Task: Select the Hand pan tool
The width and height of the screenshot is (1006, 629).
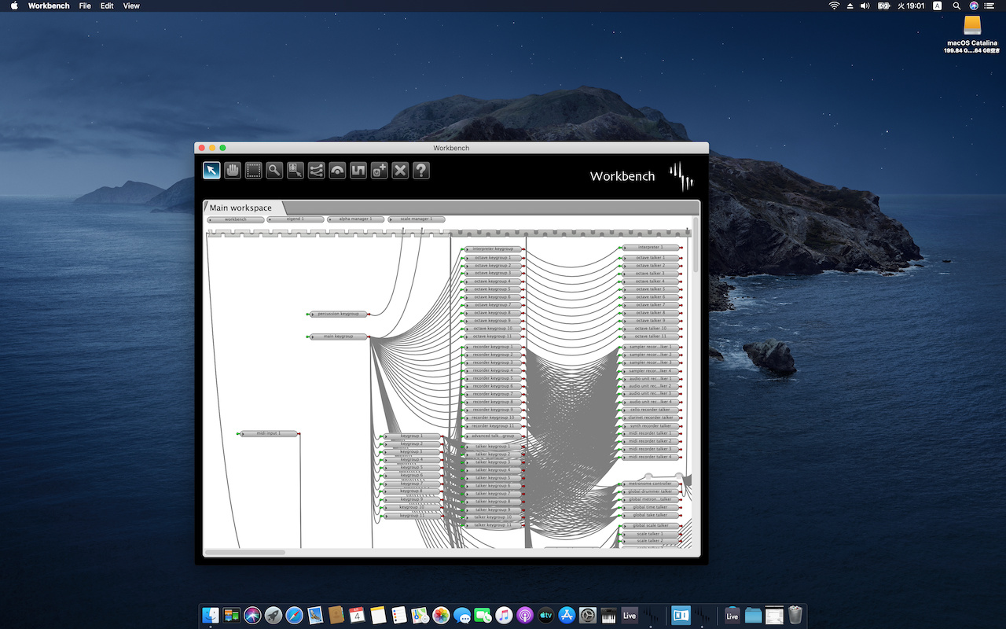Action: [232, 170]
